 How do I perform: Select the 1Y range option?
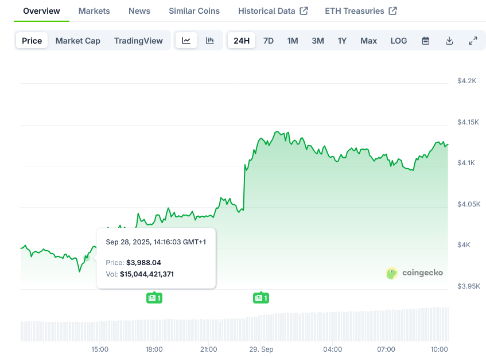[342, 40]
